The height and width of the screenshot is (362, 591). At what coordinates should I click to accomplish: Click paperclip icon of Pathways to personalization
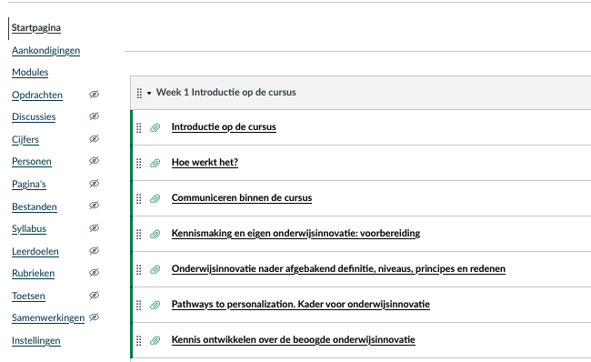(x=155, y=305)
